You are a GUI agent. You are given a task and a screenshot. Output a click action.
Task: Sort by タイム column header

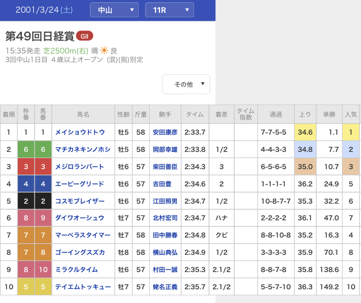195,114
